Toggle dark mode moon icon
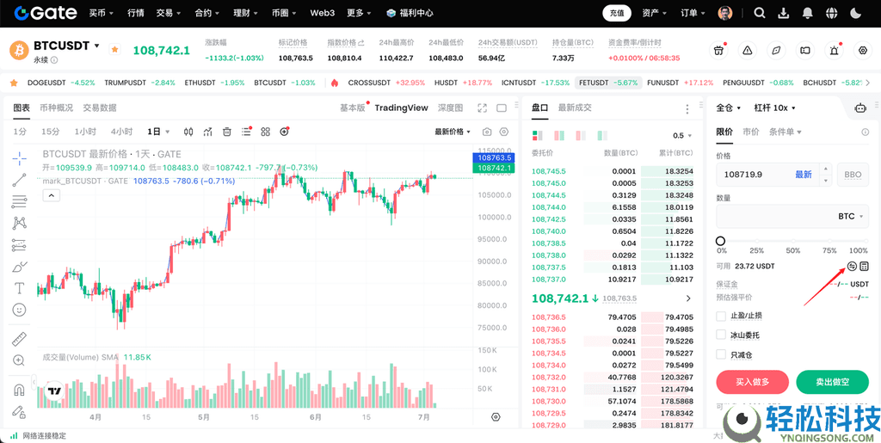Image resolution: width=881 pixels, height=443 pixels. coord(856,13)
